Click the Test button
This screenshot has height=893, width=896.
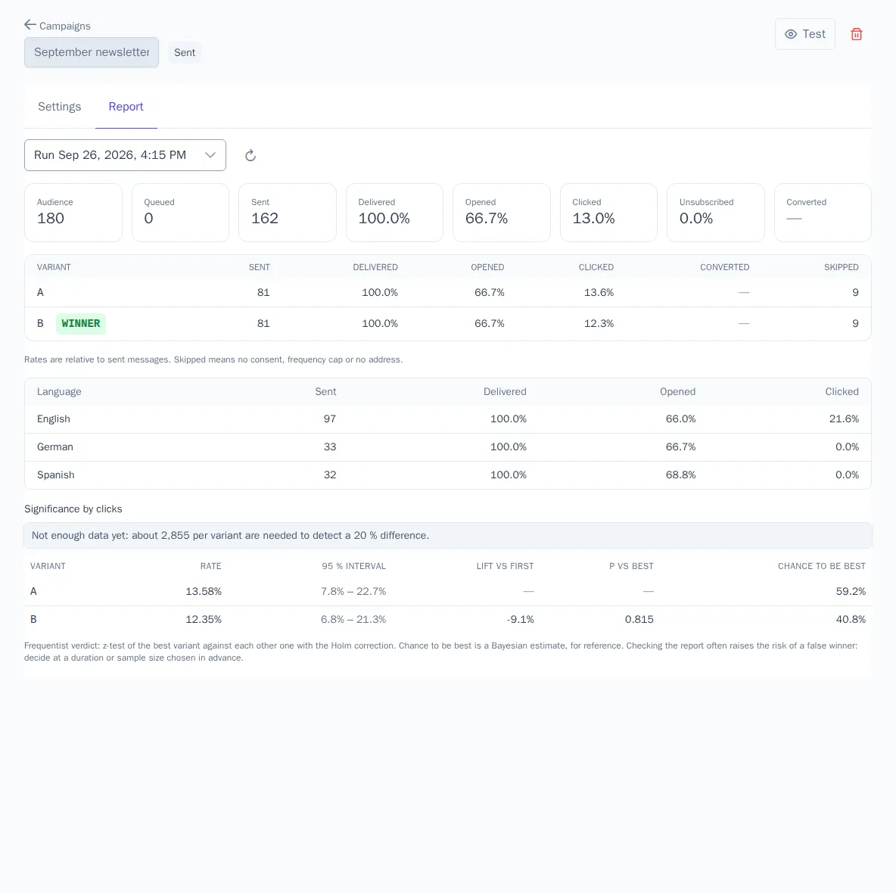pos(804,34)
